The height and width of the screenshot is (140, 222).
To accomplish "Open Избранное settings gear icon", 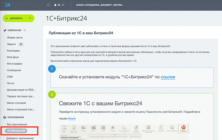I will [24, 30].
